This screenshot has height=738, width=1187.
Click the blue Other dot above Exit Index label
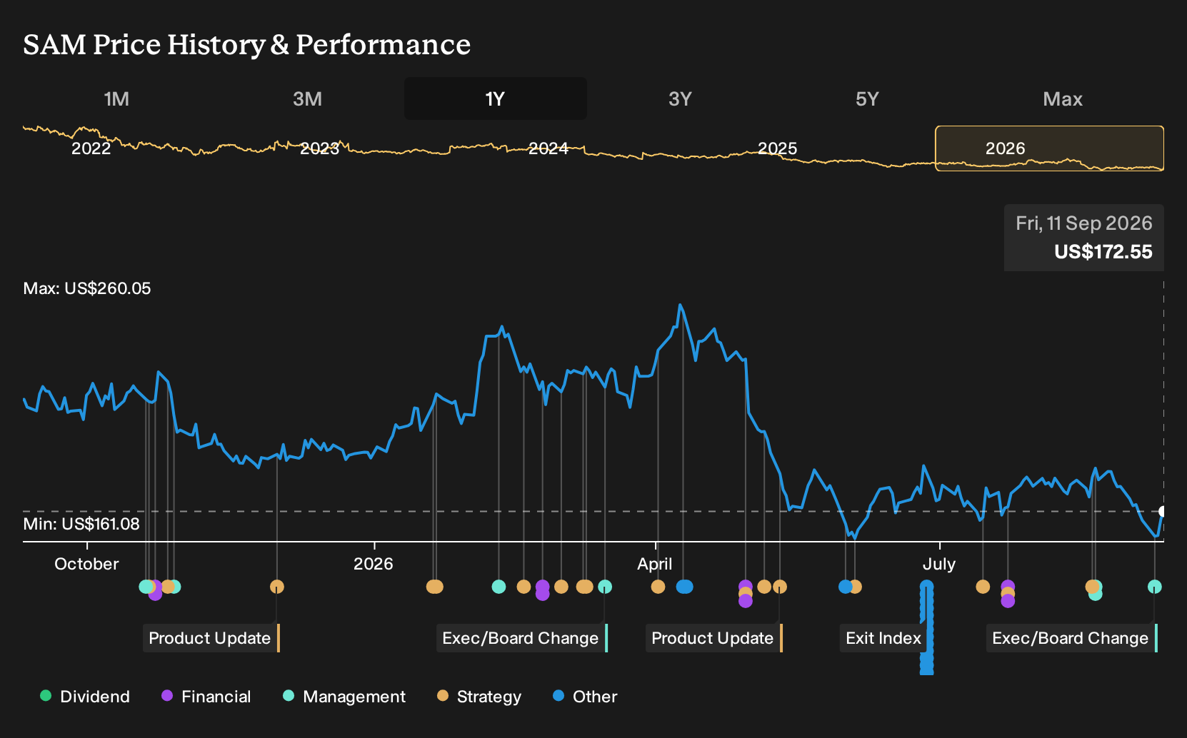tap(846, 587)
